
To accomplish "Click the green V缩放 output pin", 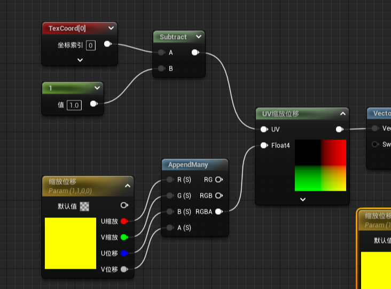I will click(x=124, y=237).
